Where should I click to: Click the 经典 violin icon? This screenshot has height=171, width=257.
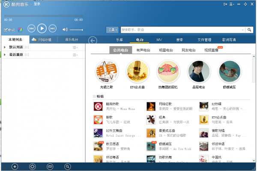[x=151, y=120]
